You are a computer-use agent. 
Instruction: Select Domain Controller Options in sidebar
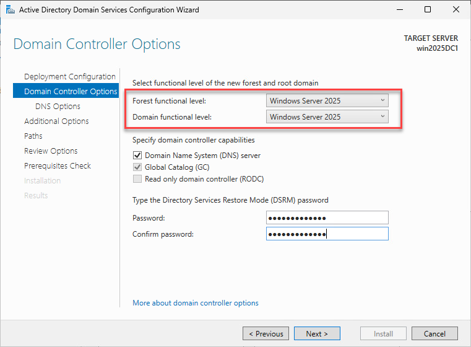coord(70,92)
